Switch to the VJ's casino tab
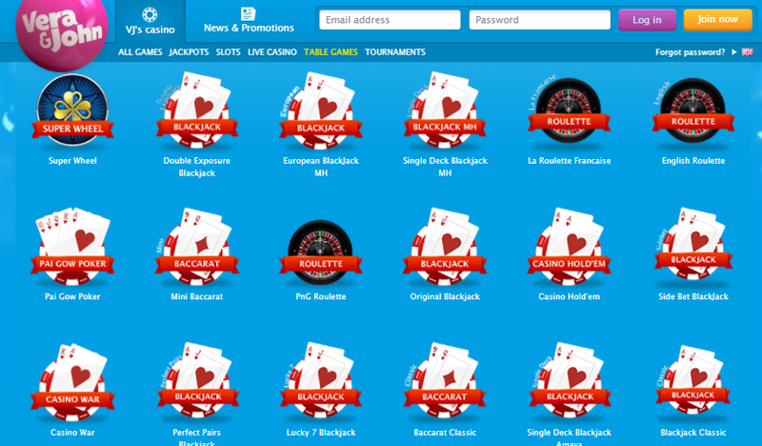This screenshot has width=762, height=446. tap(149, 20)
